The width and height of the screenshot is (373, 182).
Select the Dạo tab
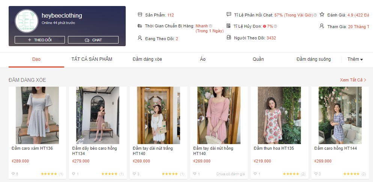pyautogui.click(x=36, y=59)
